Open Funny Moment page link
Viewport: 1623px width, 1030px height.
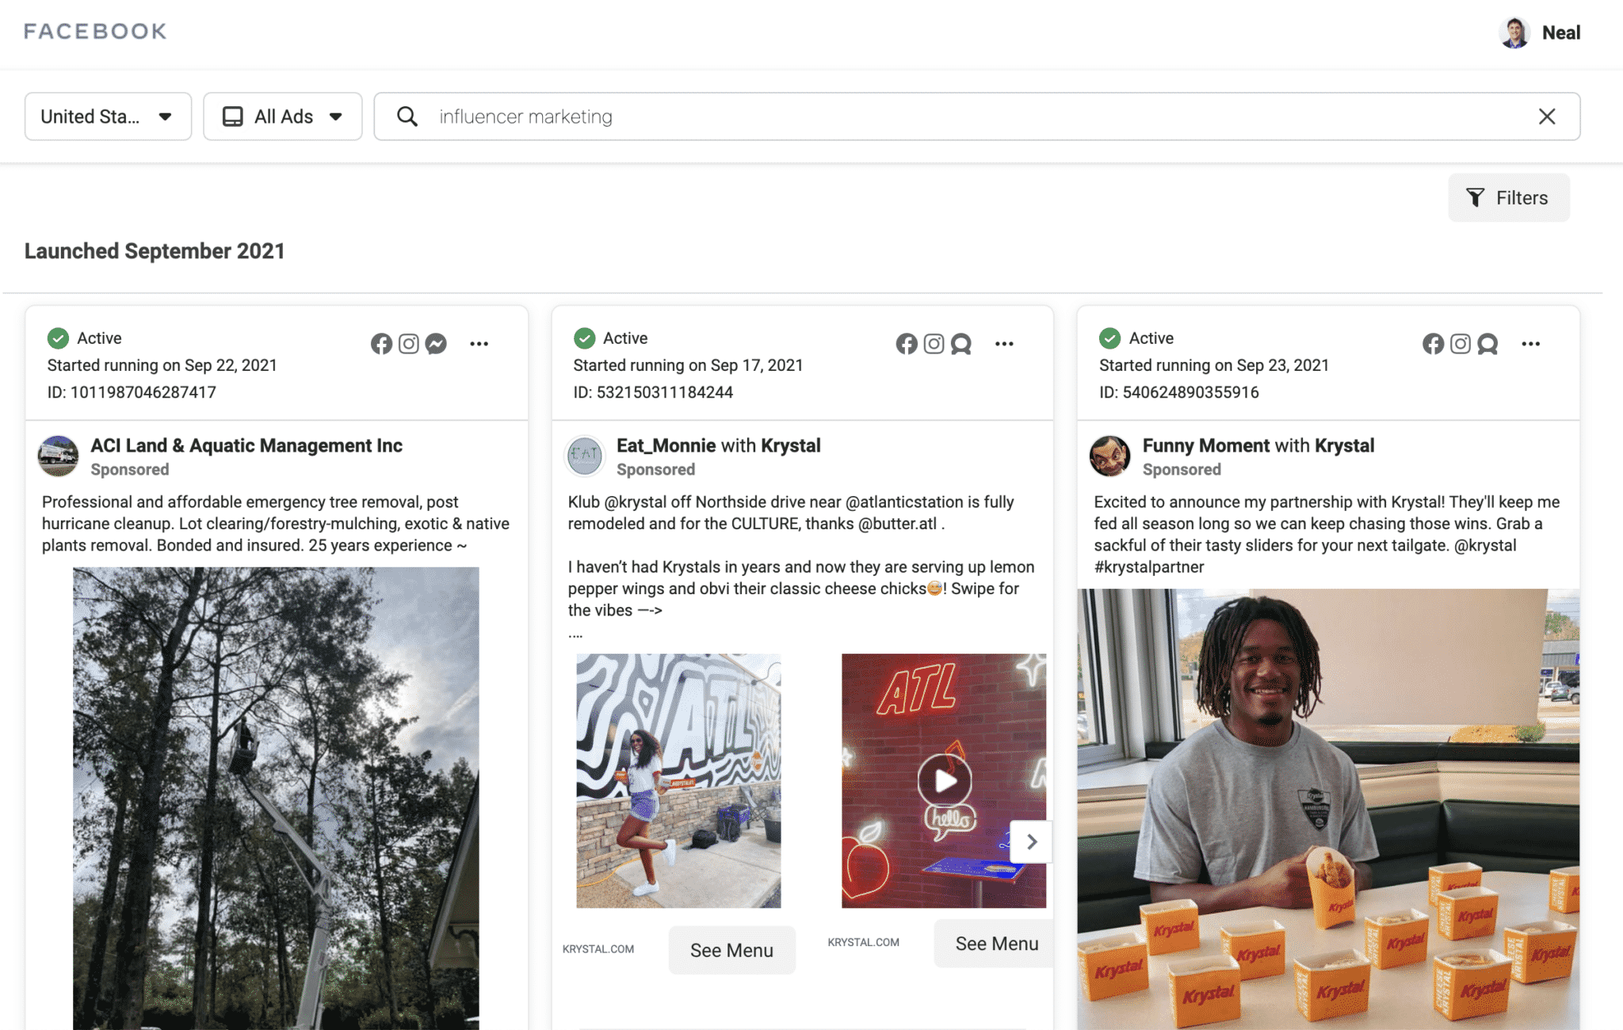pos(1206,445)
